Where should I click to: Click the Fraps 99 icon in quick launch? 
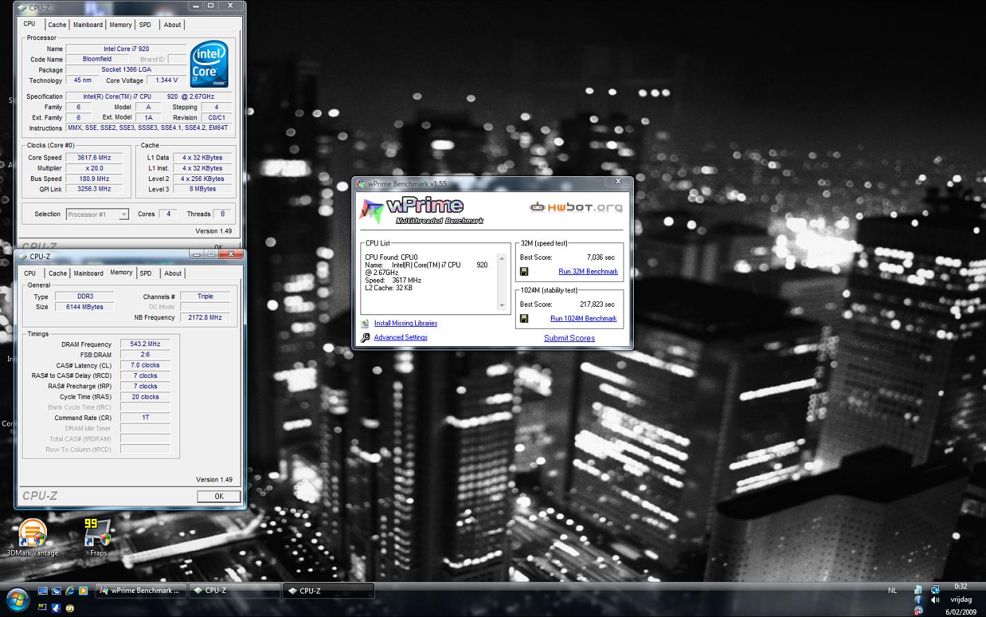tap(42, 607)
